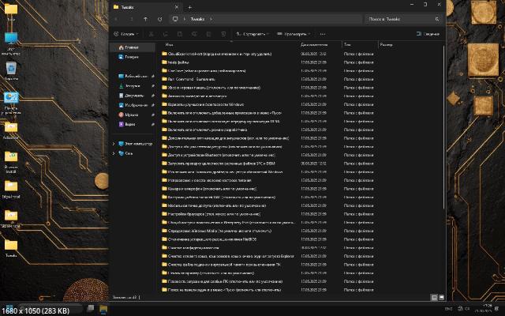Viewport: 505px width, 316px height.
Task: Click the Name column header
Action: pos(170,45)
